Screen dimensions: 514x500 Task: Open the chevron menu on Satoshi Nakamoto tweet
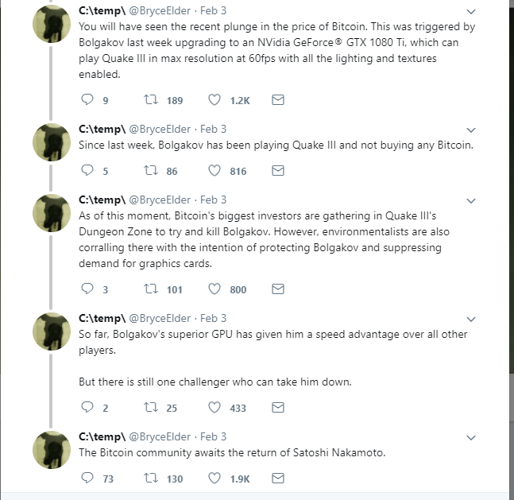click(470, 438)
